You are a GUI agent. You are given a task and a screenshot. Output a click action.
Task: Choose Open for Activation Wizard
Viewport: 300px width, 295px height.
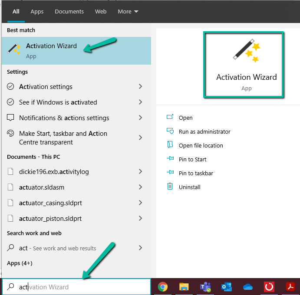(x=185, y=118)
